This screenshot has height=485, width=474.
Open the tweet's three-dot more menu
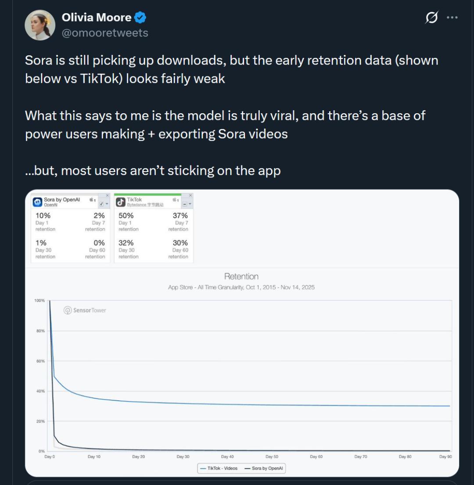452,18
